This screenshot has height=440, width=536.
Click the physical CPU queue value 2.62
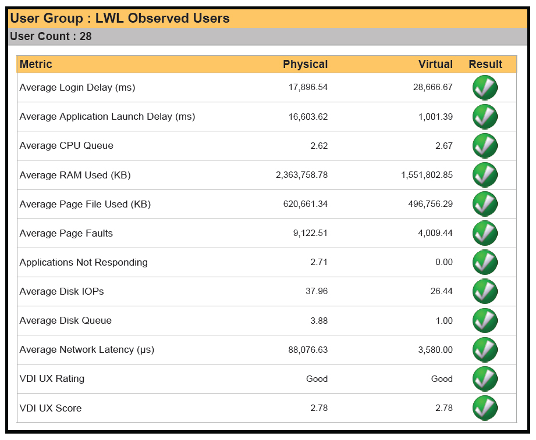319,146
